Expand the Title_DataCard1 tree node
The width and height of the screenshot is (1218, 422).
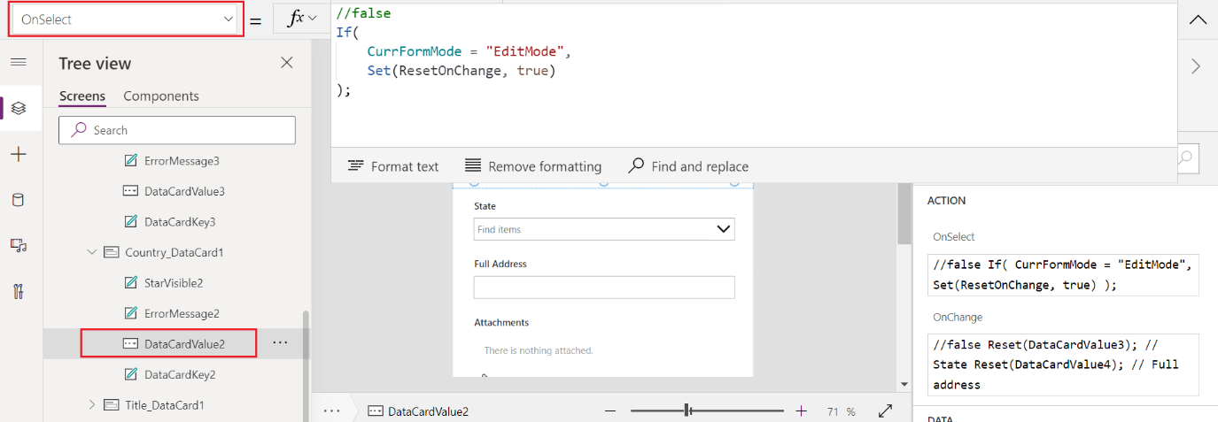tap(92, 405)
